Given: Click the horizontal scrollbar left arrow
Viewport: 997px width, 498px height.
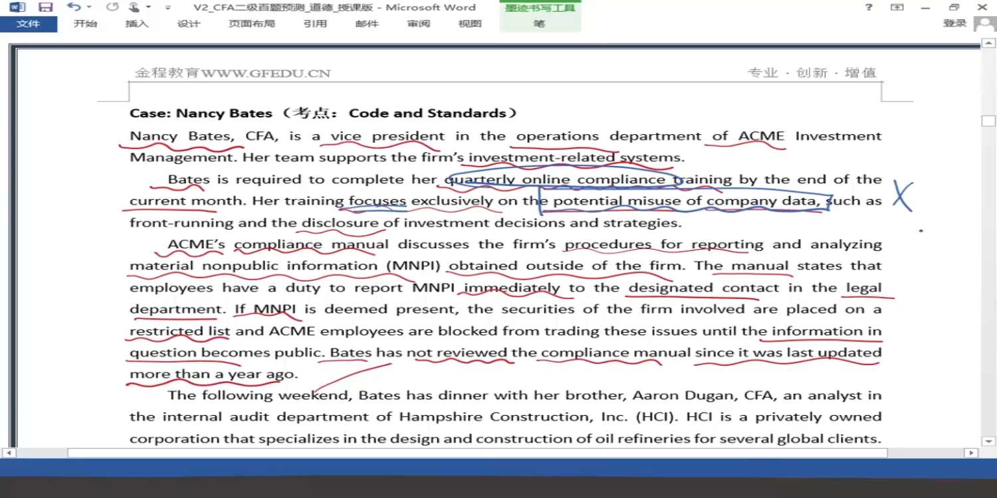Looking at the screenshot, I should pos(9,453).
